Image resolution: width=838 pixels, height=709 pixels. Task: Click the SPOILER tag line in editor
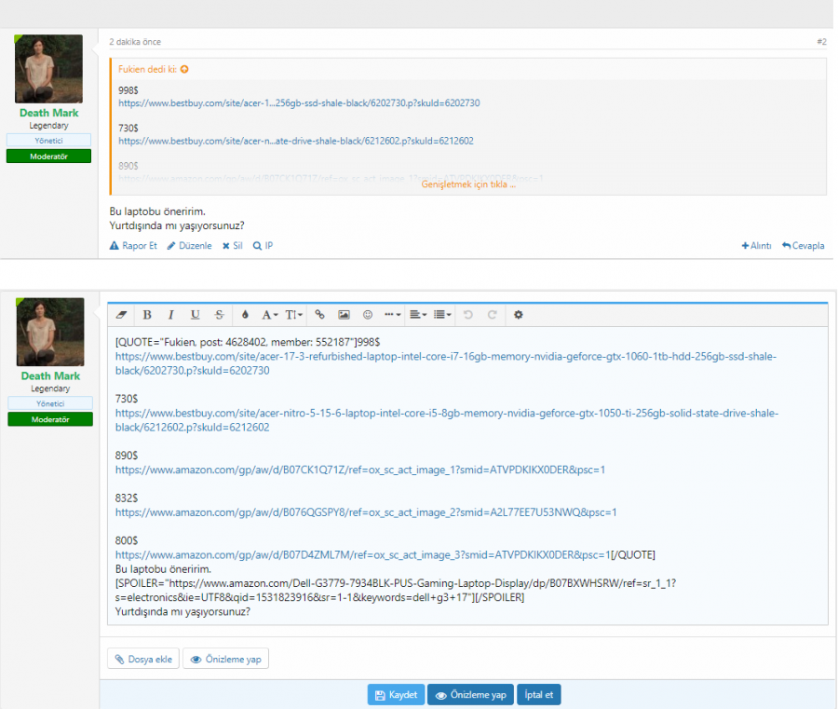pyautogui.click(x=396, y=591)
